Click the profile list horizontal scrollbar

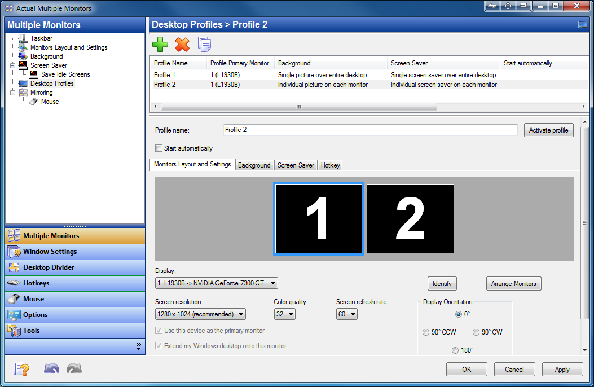click(x=299, y=107)
